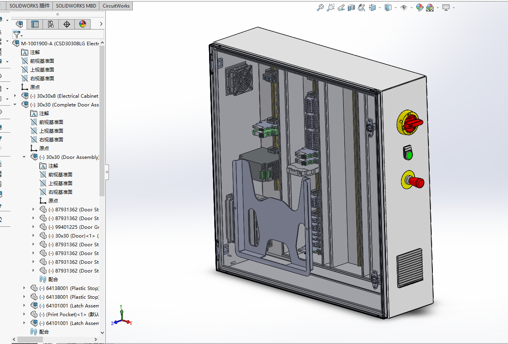Open the SOLIDWORKS 插件 tab
Viewport: 508px width, 344px height.
(30, 6)
